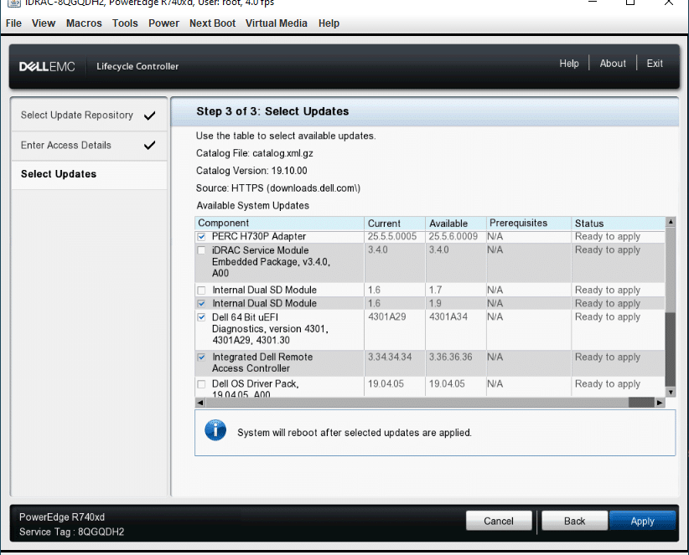Uncheck Internal Dual SD Module version 1.9
This screenshot has height=555, width=689.
click(202, 304)
